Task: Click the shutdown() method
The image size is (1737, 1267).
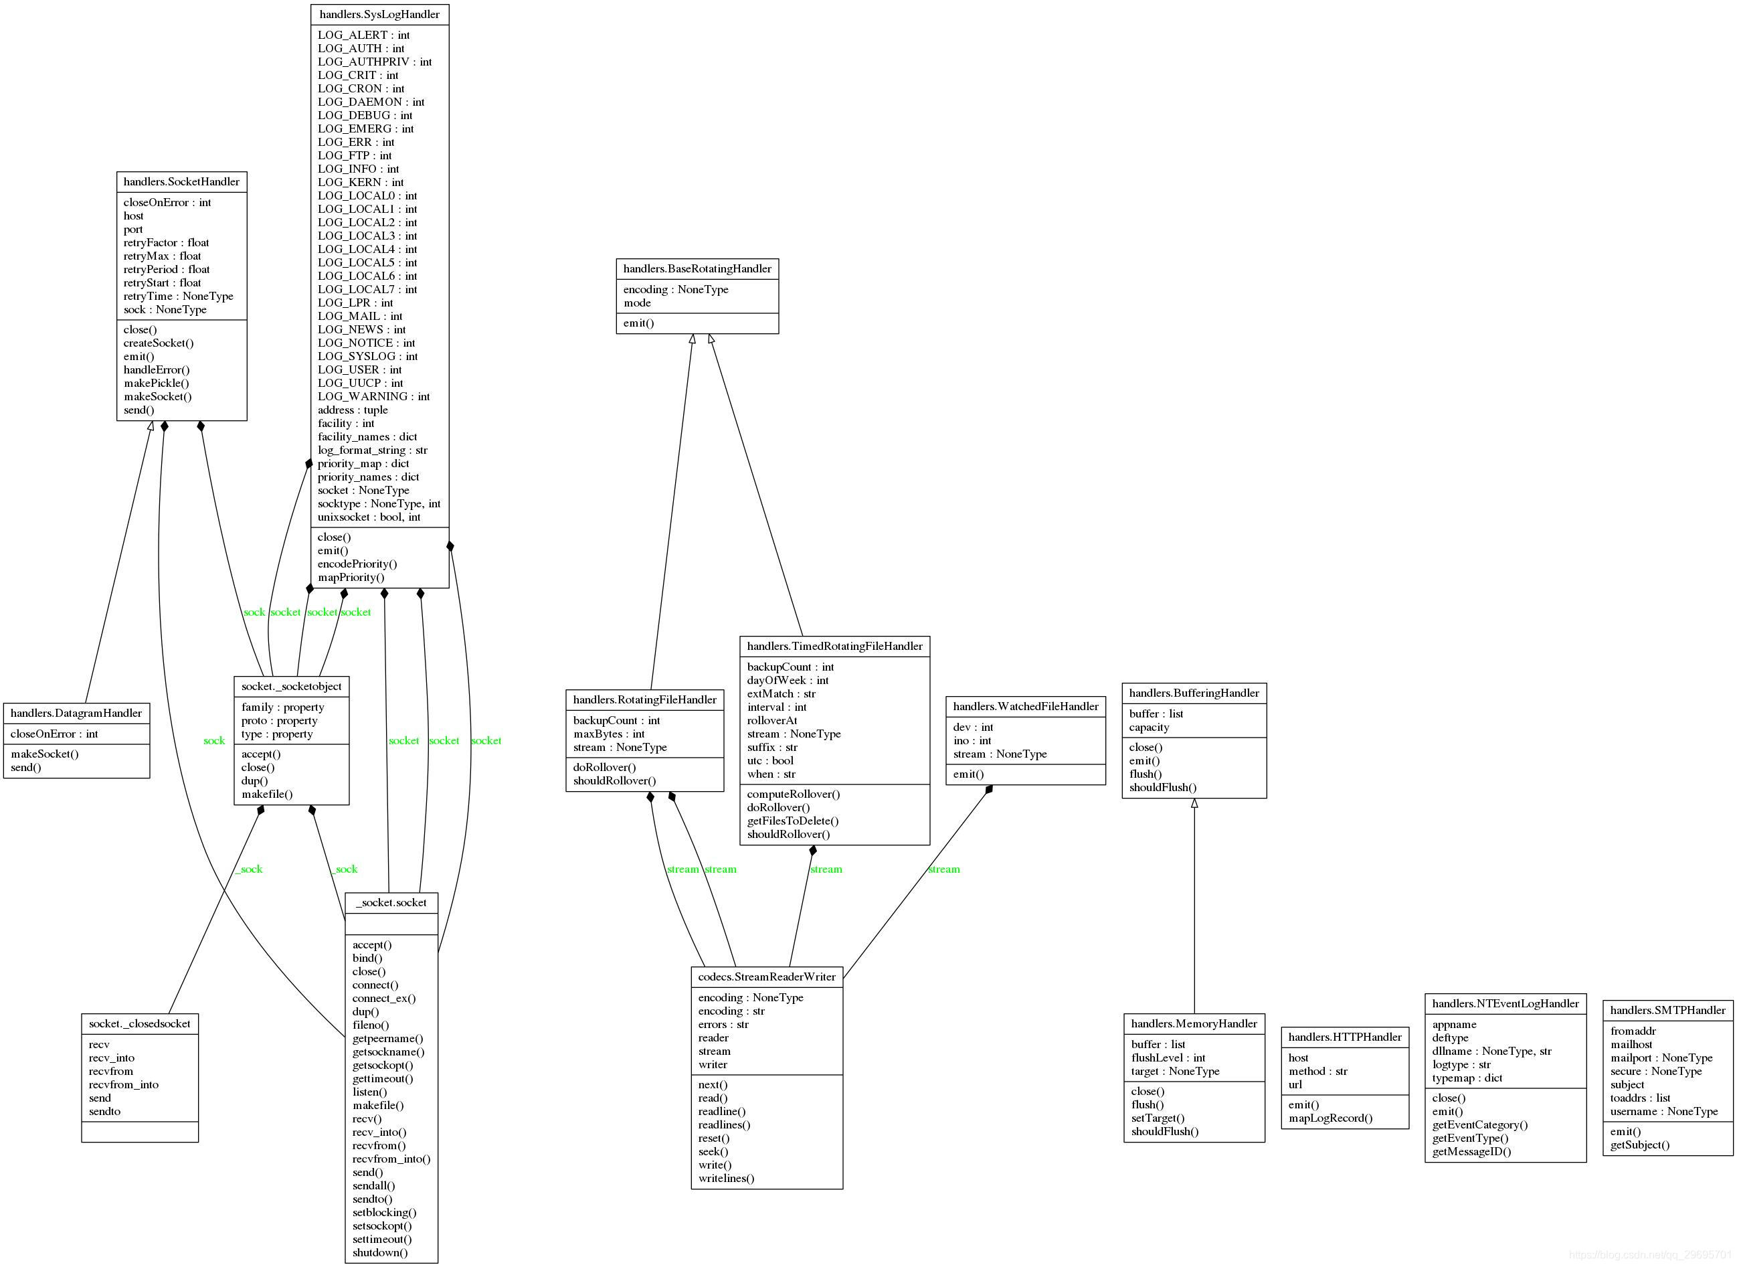Action: 380,1252
